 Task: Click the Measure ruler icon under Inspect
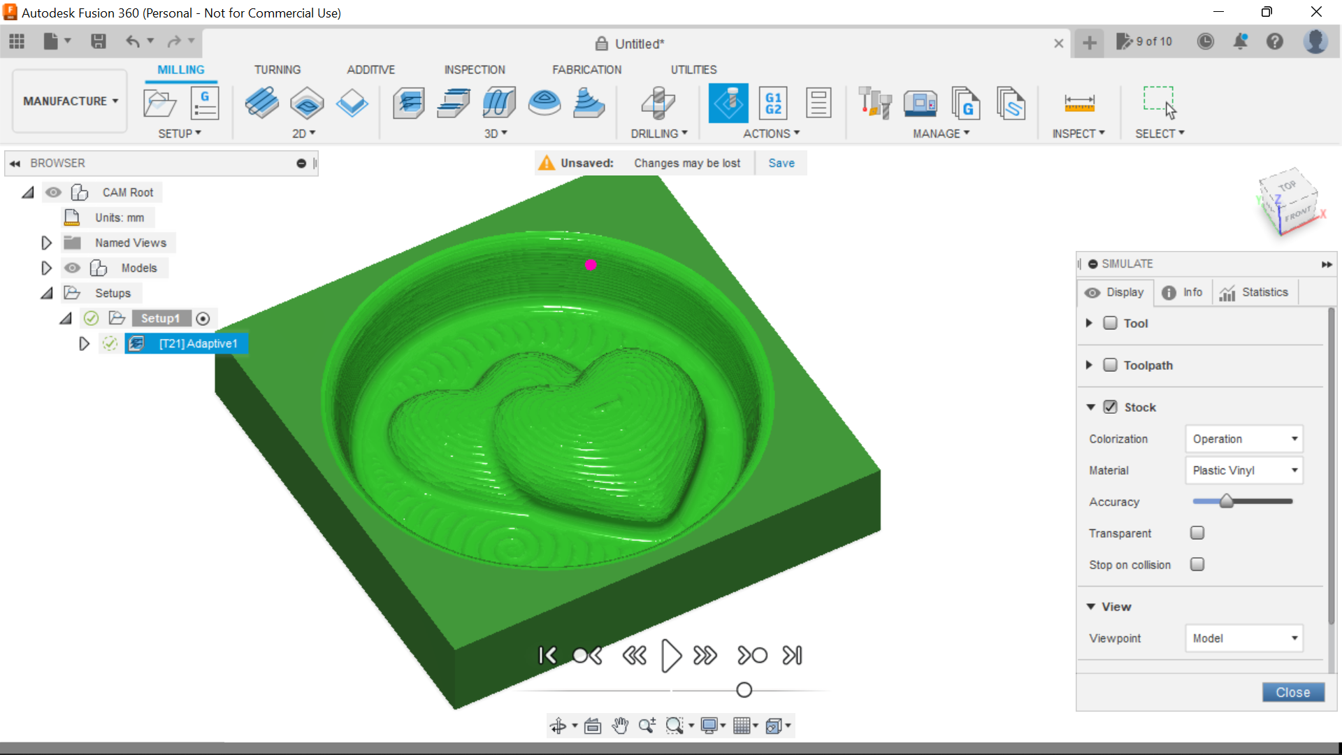(1078, 103)
